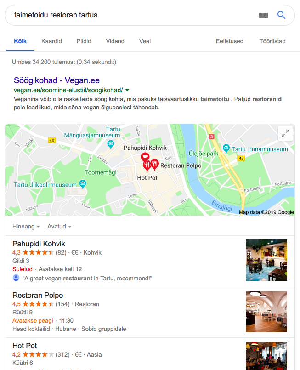This screenshot has height=370, width=300.
Task: Click the reviewer avatar under Pahupidi Kohvik
Action: 16,278
